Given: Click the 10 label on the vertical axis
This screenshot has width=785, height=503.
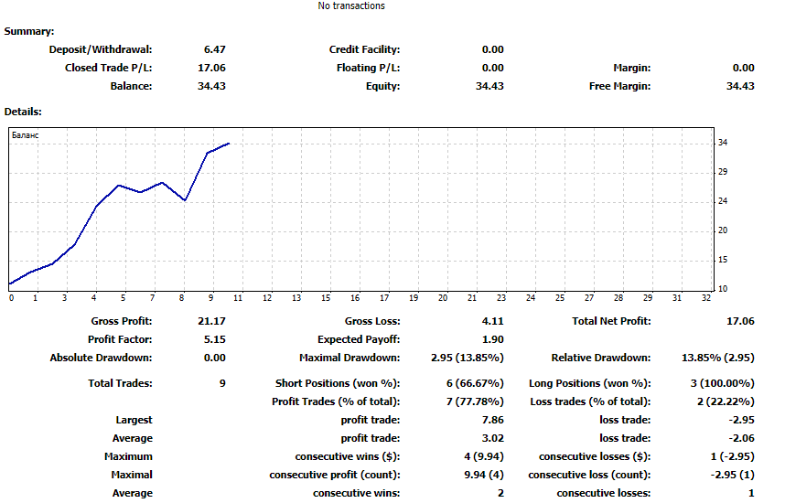Looking at the screenshot, I should [x=723, y=289].
